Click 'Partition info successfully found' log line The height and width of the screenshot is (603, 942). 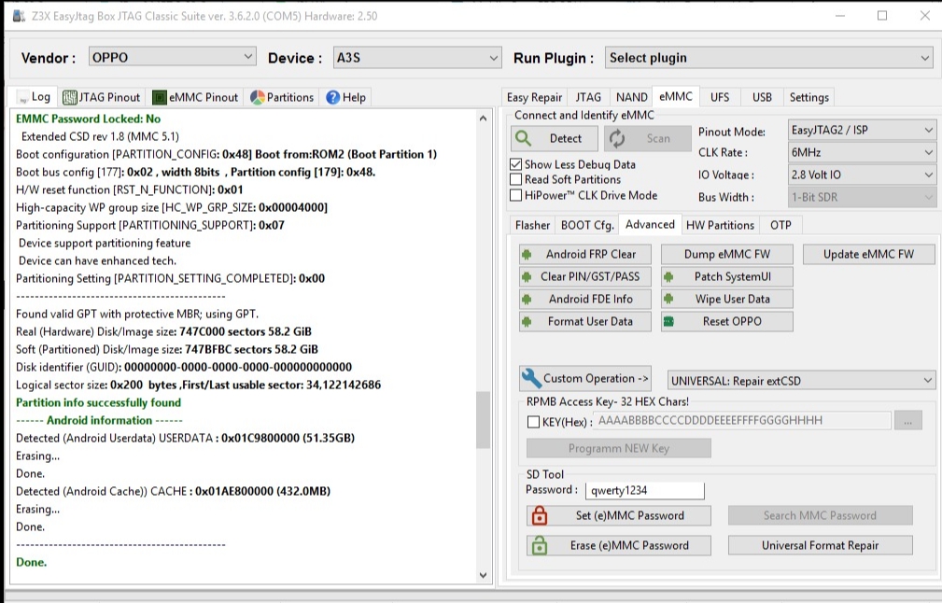click(99, 402)
